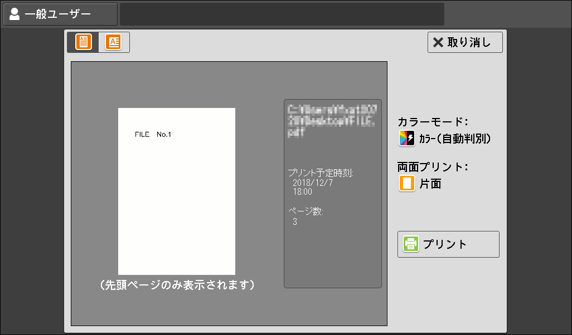The height and width of the screenshot is (335, 572).
Task: Select the header bar next to 一般ユーザー
Action: click(282, 13)
